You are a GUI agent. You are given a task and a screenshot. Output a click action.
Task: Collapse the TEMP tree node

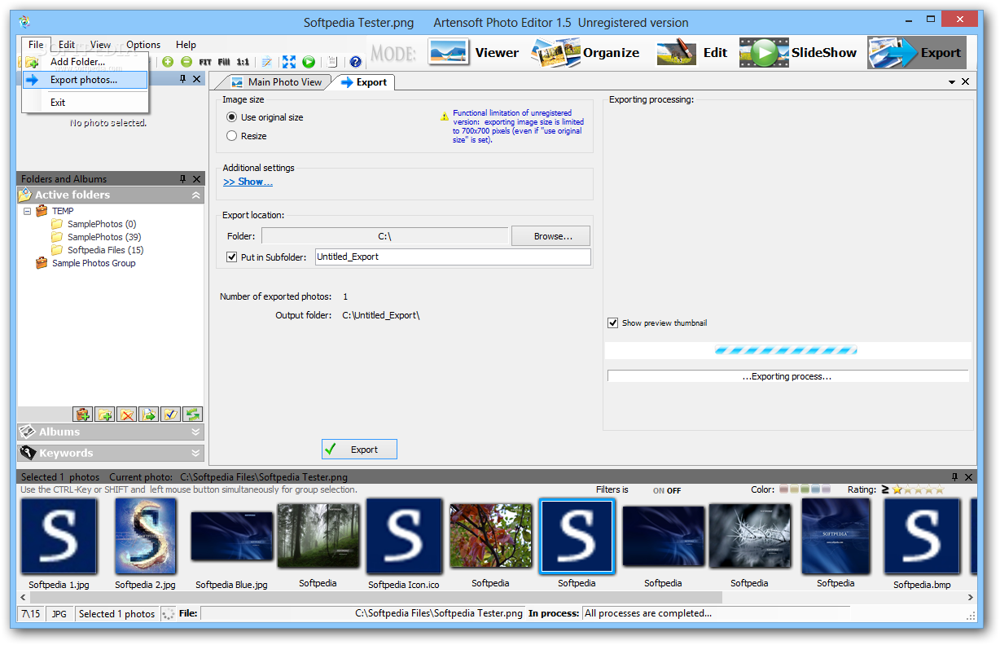coord(27,211)
